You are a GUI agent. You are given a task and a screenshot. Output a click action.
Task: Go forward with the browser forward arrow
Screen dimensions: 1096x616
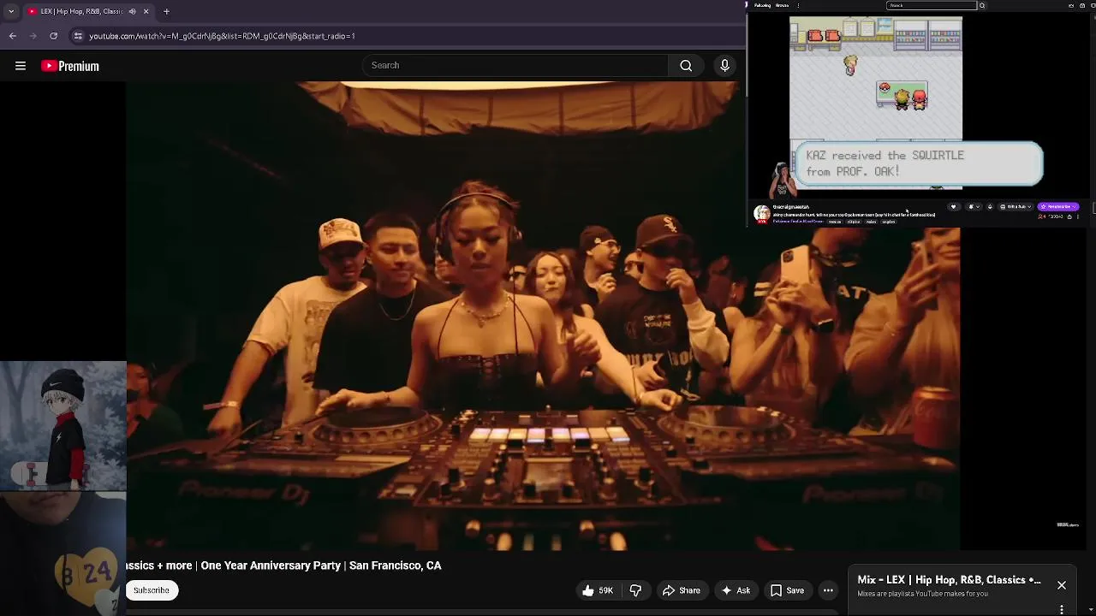coord(33,36)
